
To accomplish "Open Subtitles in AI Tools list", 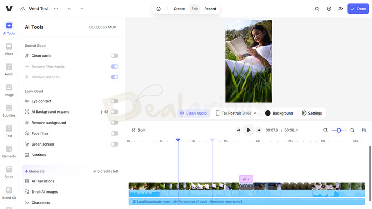I will pyautogui.click(x=35, y=155).
